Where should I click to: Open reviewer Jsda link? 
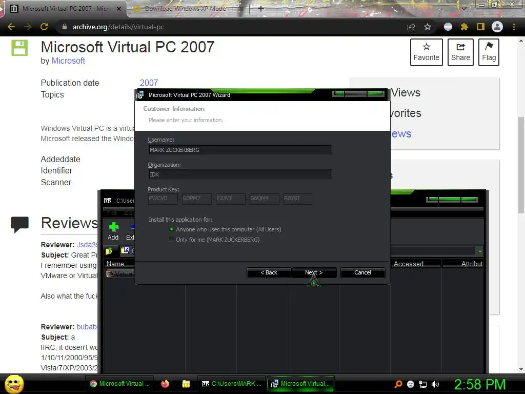87,245
